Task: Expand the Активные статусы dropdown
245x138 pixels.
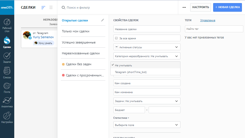Action: pos(147,47)
